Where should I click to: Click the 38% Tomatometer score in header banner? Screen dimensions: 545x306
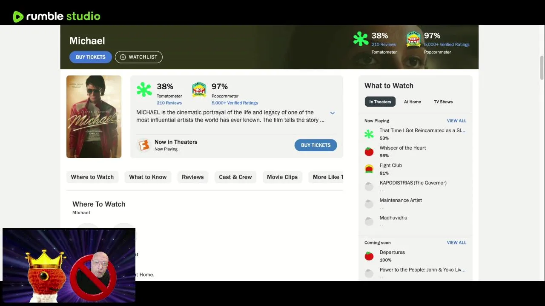coord(380,36)
